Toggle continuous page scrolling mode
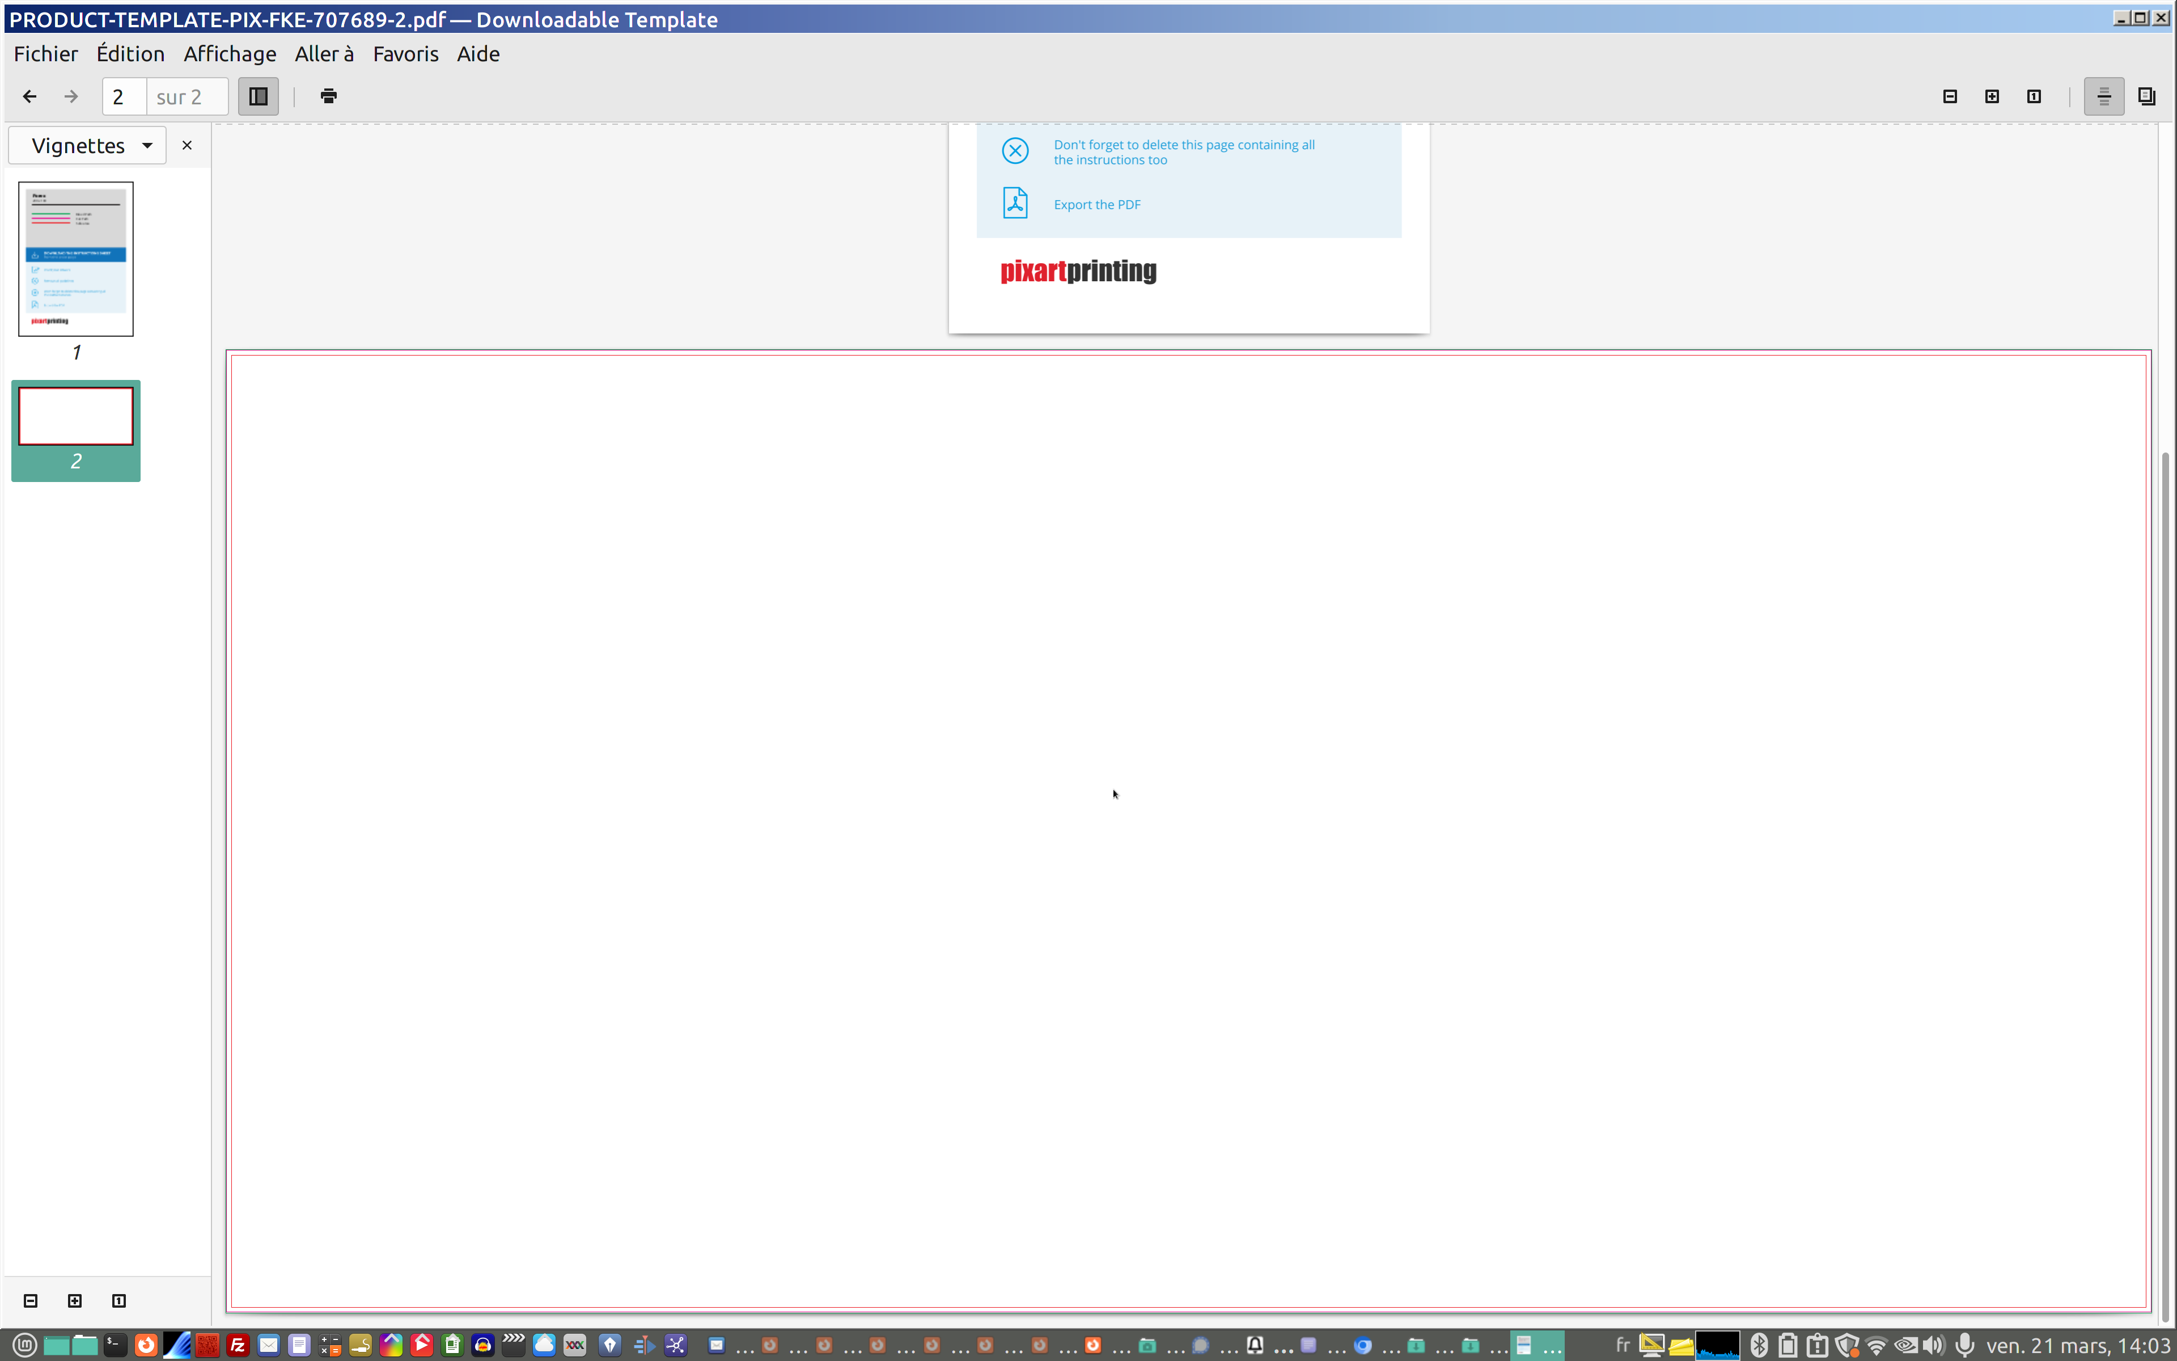 tap(2103, 96)
